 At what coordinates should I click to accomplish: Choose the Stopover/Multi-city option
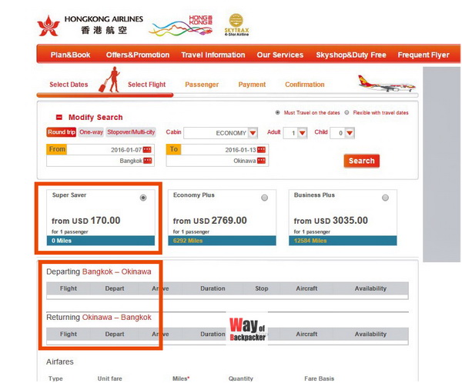(131, 132)
